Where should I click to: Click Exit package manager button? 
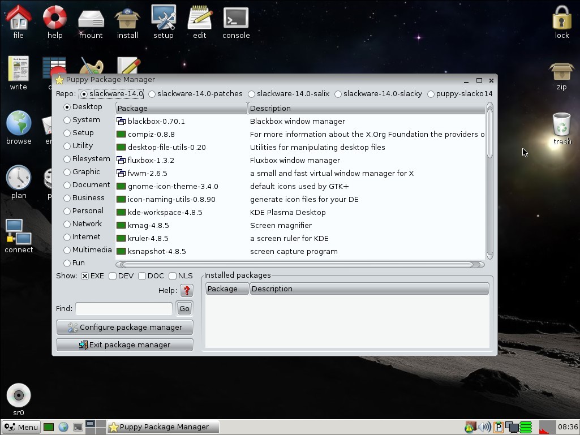click(124, 344)
